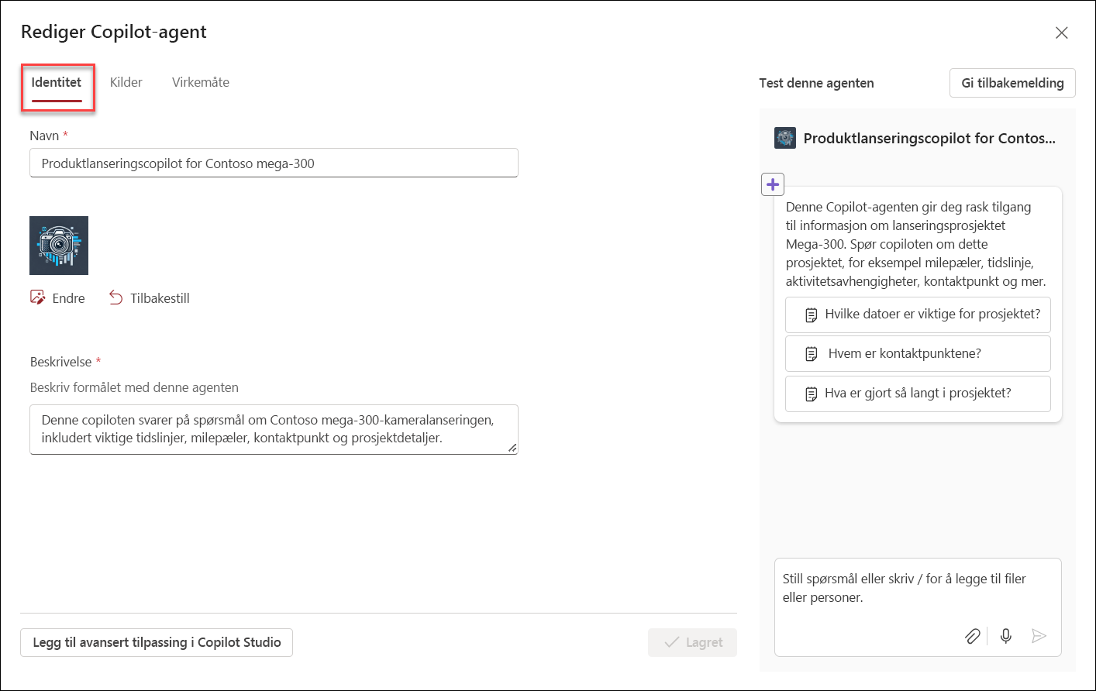Screen dimensions: 1096x691
Task: Click the Test denne agenten heading
Action: click(x=816, y=83)
